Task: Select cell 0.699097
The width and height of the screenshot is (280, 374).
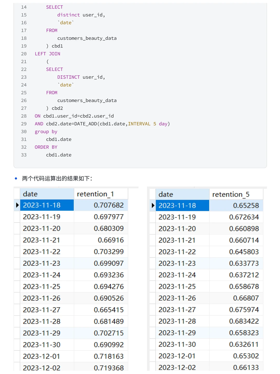Action: [101, 263]
